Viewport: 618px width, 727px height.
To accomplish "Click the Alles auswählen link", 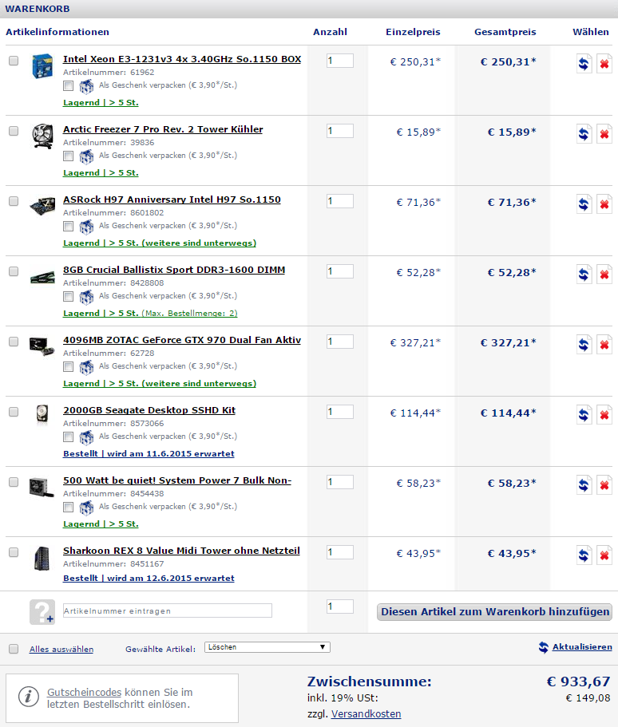I will click(61, 649).
